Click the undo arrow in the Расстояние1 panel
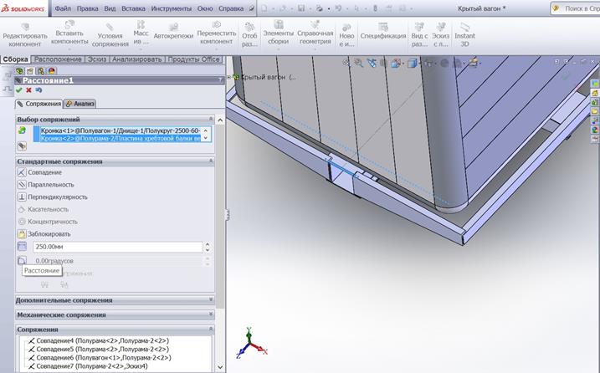 click(38, 90)
